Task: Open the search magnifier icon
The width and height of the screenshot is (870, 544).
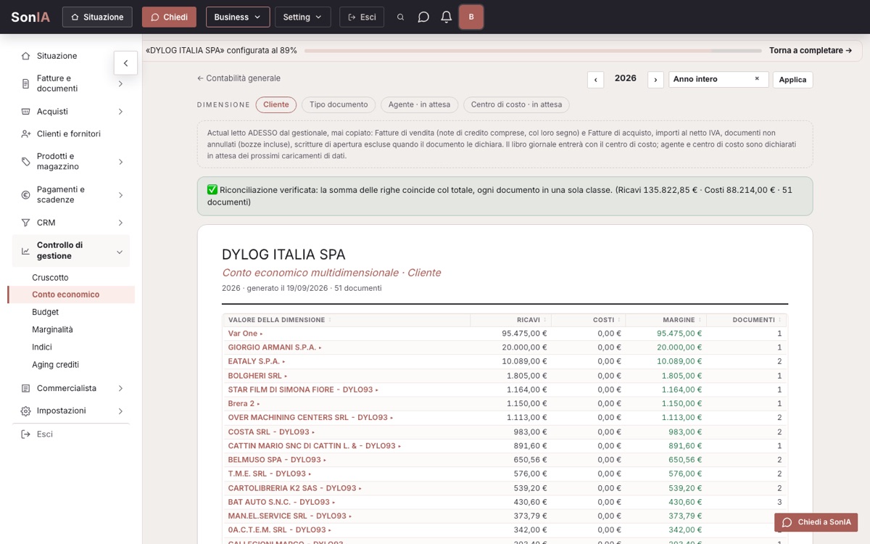Action: pyautogui.click(x=400, y=17)
